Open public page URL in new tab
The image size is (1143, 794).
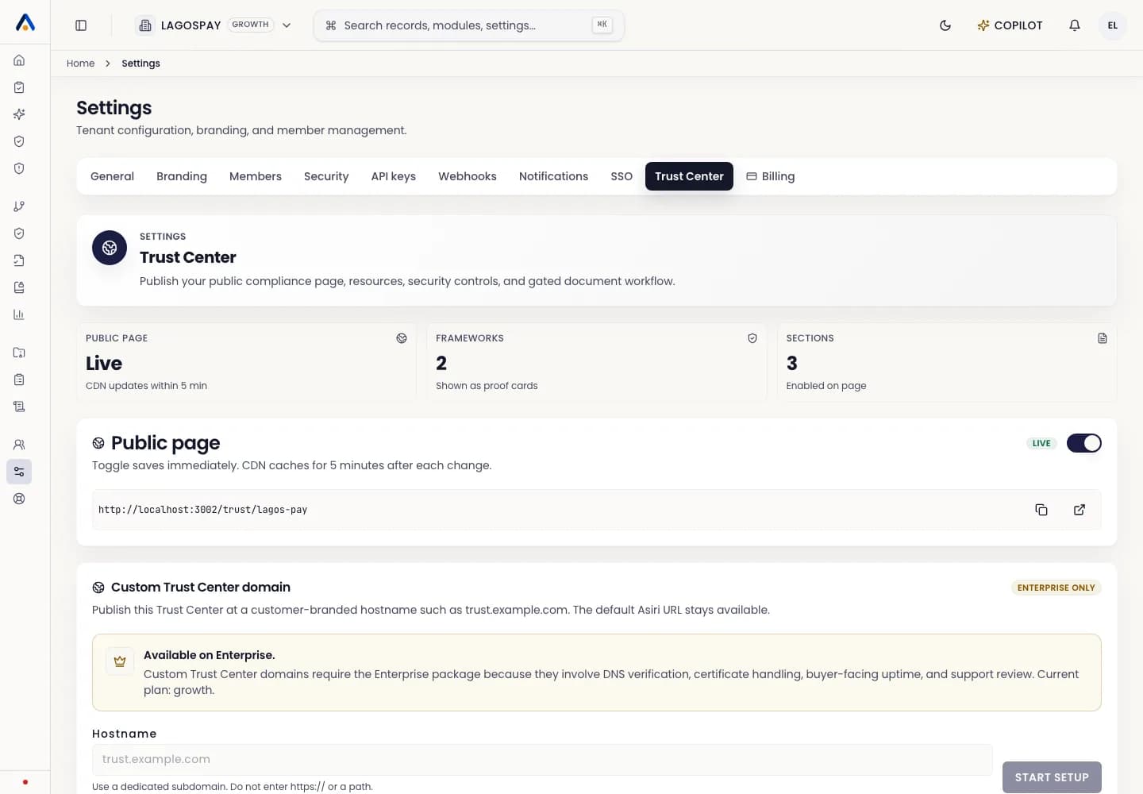pyautogui.click(x=1079, y=510)
